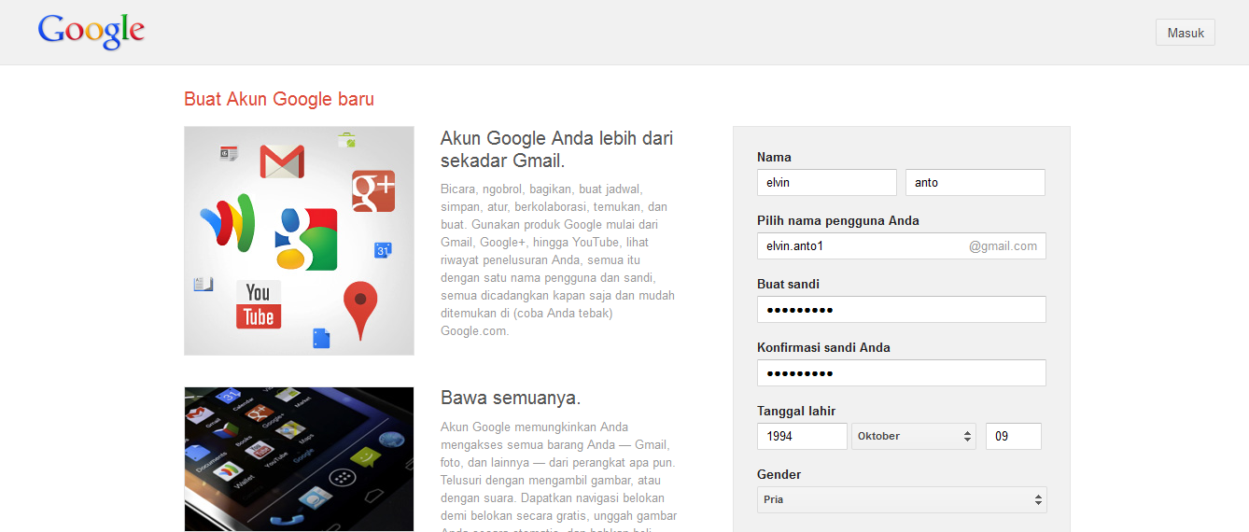The image size is (1249, 532).
Task: Click the last name field containing anto
Action: (x=975, y=182)
